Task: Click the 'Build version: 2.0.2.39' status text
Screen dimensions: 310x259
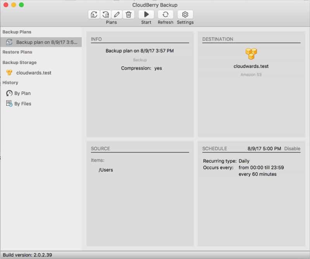Action: pyautogui.click(x=27, y=255)
